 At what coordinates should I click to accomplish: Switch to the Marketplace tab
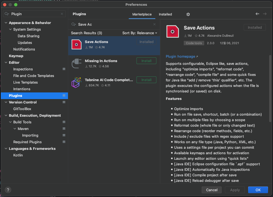(x=142, y=14)
